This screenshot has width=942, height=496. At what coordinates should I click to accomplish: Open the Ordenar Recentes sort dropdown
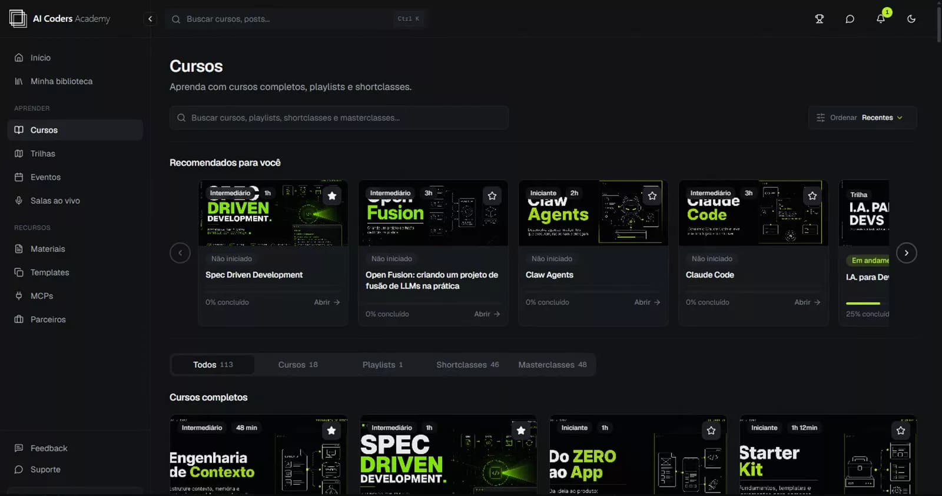pos(863,118)
